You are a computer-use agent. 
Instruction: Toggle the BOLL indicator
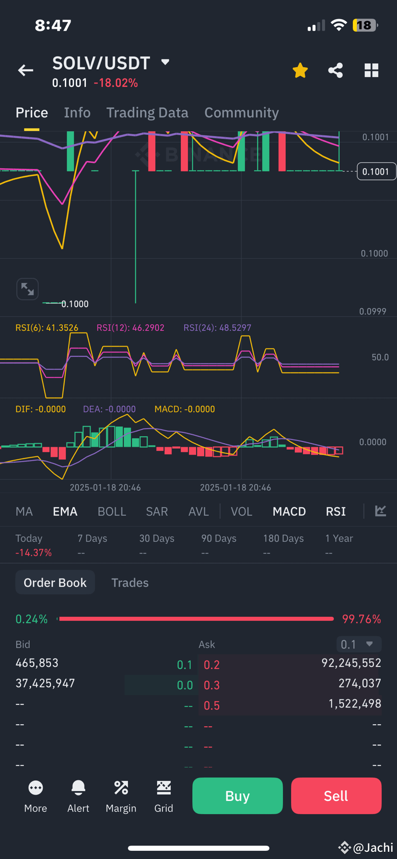pyautogui.click(x=112, y=511)
